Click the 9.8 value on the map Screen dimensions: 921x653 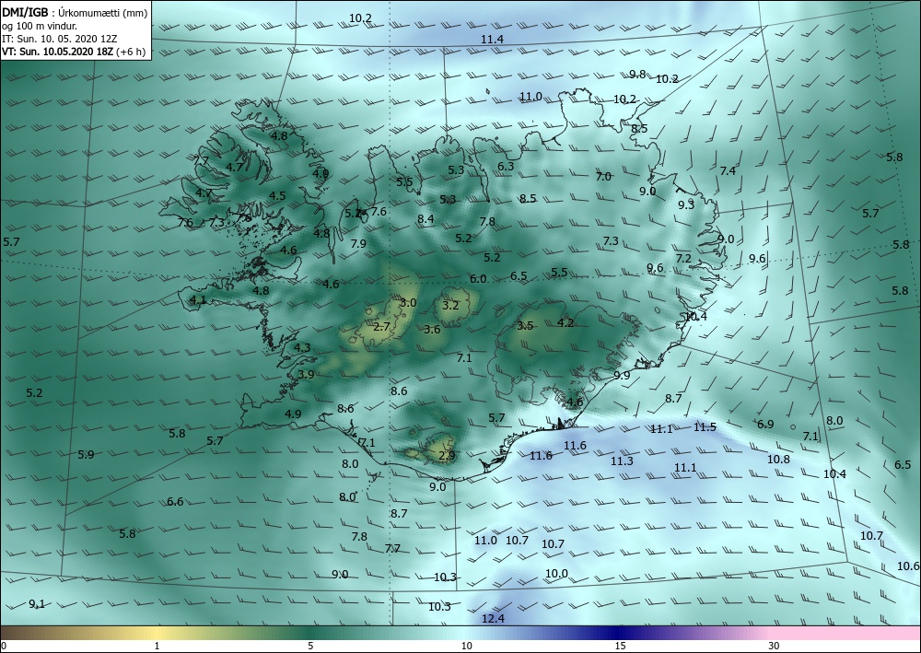(x=637, y=74)
